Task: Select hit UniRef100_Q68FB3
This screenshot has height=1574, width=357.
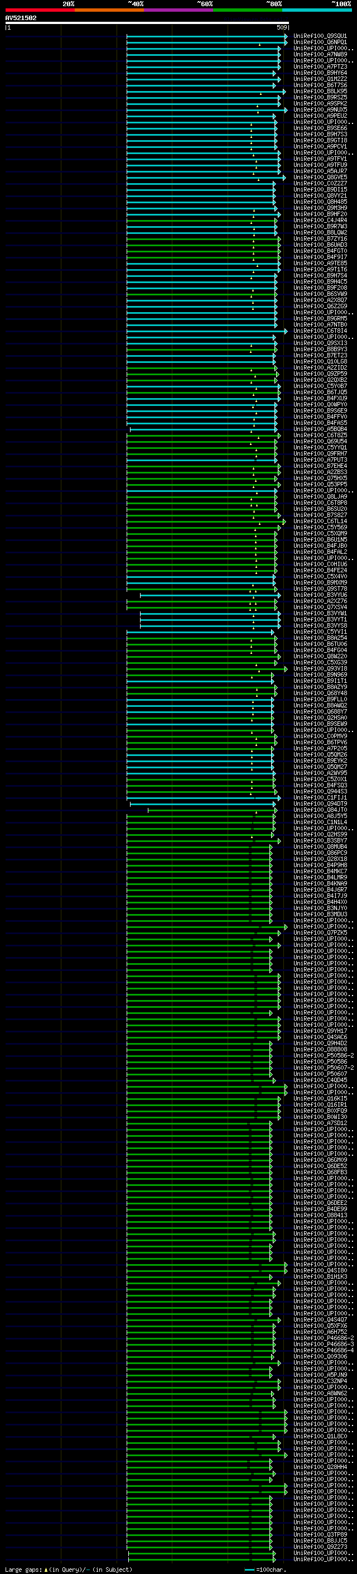Action: click(320, 1172)
